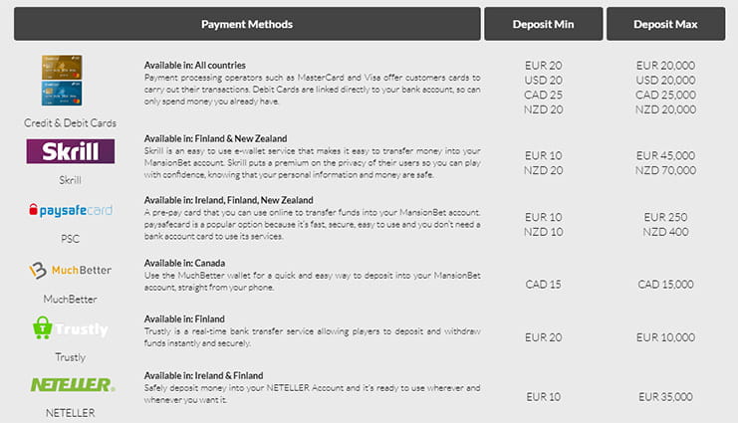Click the paysafecard logo
This screenshot has height=423, width=738.
click(71, 210)
